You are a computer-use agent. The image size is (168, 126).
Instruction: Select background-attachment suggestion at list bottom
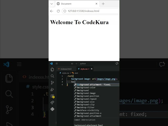tap(97, 116)
